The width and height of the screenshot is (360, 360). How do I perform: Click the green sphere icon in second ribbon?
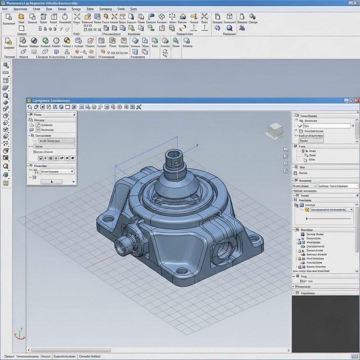coord(45,41)
